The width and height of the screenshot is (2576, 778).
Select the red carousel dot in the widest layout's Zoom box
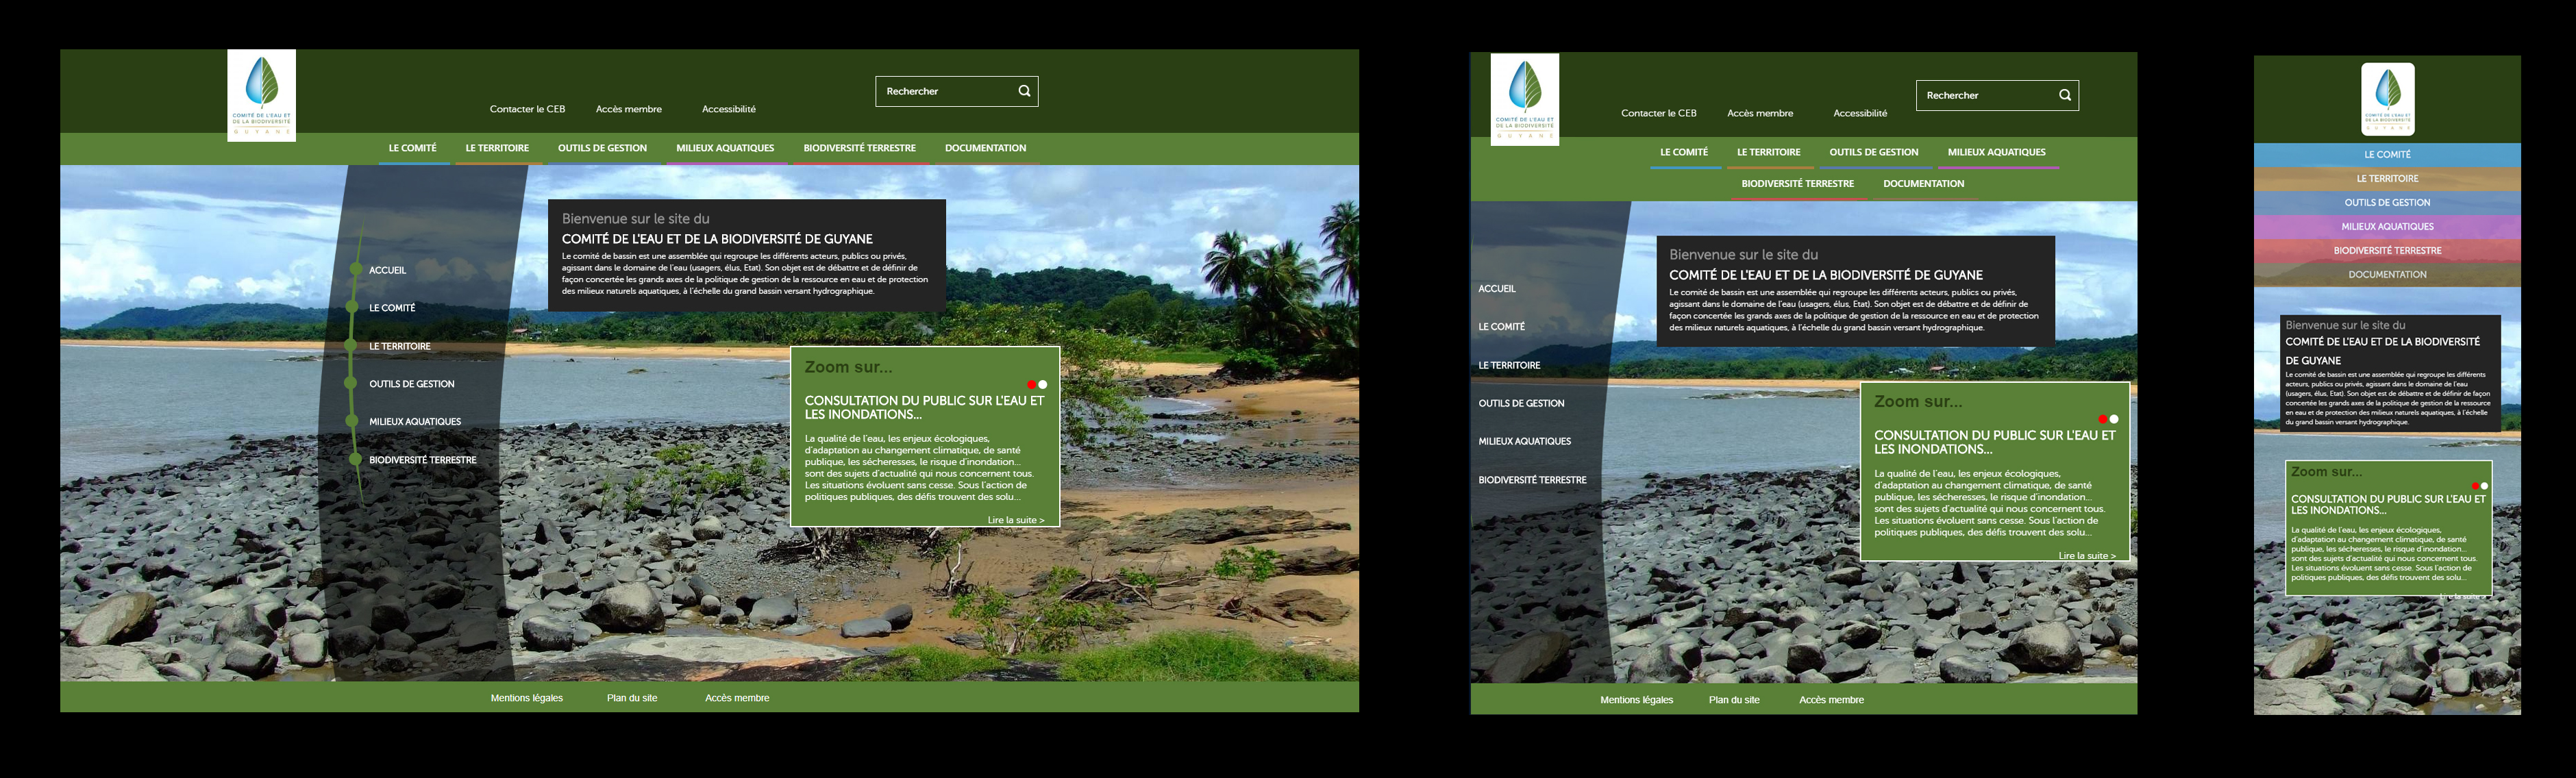(x=1031, y=385)
